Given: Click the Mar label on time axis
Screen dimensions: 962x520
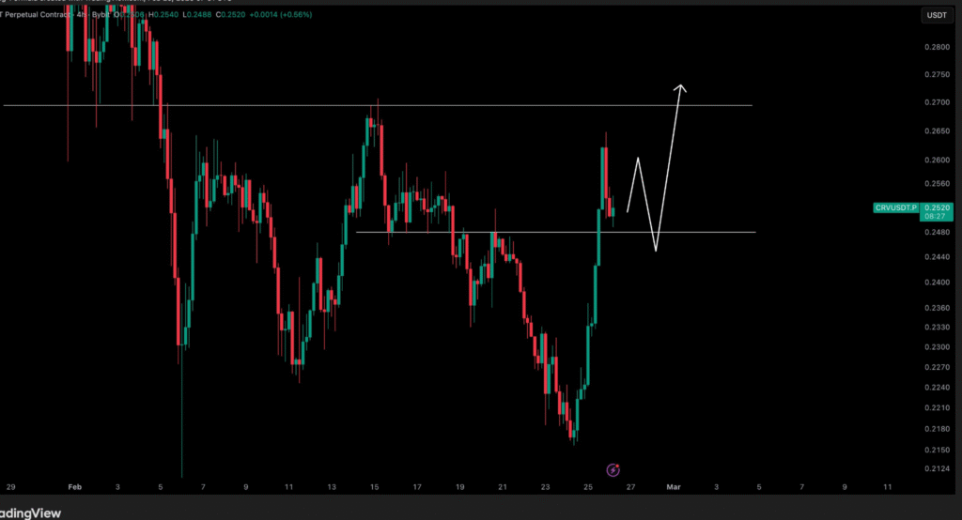Looking at the screenshot, I should 673,488.
